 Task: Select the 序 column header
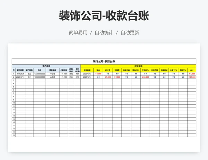[x=14, y=70]
